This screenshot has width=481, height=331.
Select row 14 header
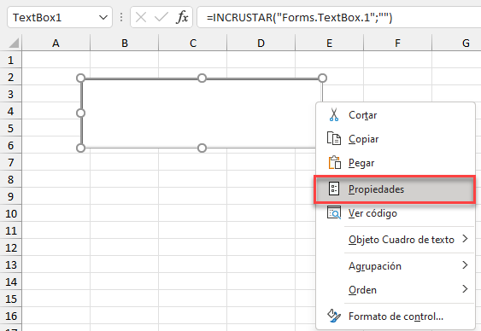tap(11, 282)
